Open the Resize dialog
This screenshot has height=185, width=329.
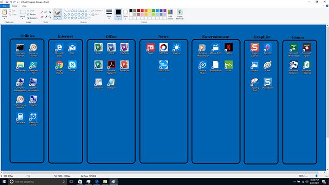[31, 14]
